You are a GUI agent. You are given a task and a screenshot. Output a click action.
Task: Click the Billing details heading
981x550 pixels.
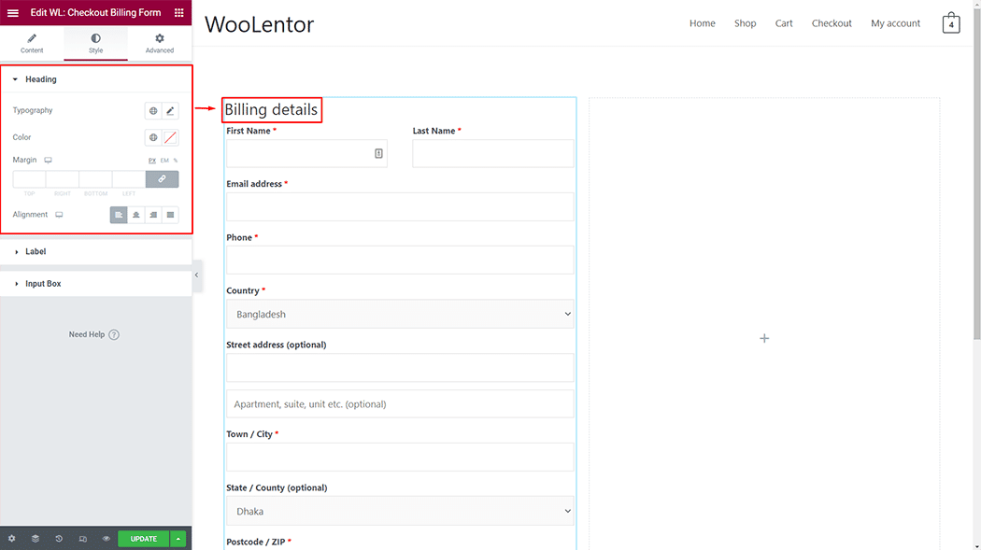[x=271, y=110]
